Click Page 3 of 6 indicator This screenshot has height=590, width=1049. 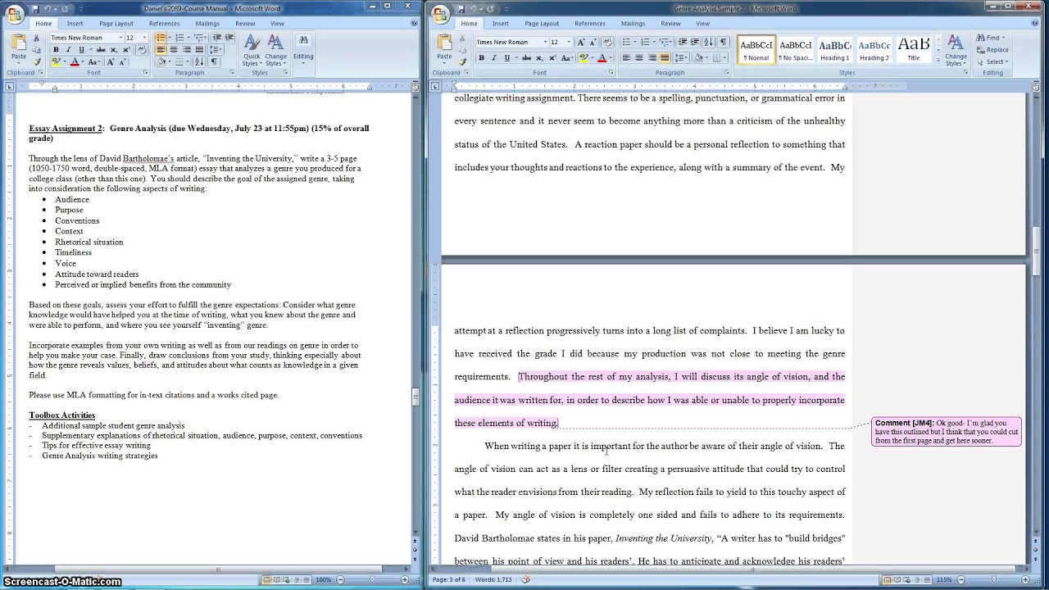(449, 580)
